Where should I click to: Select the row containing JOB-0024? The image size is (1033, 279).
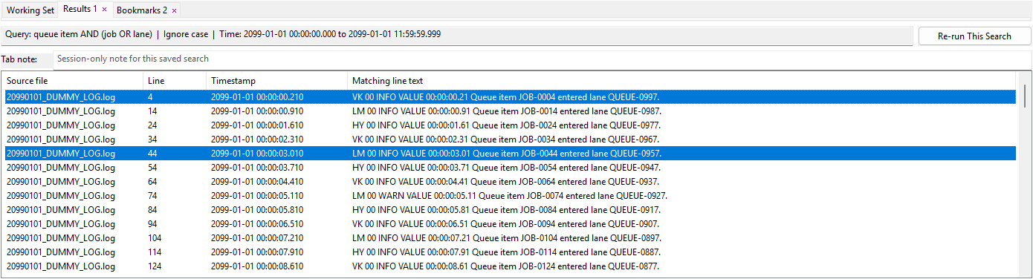point(510,125)
